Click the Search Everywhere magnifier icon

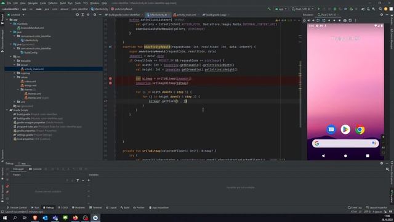[380, 9]
